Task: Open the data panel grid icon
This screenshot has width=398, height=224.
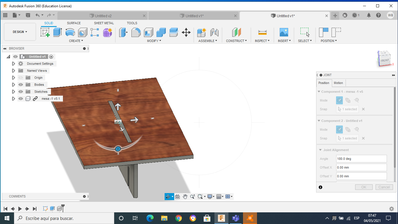Action: coord(5,15)
